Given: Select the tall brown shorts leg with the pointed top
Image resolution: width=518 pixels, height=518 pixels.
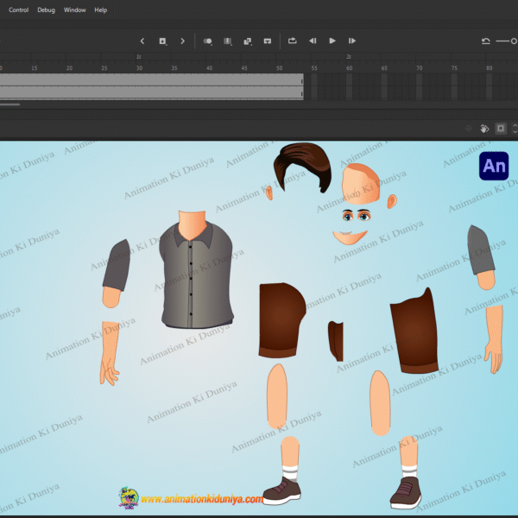Looking at the screenshot, I should pyautogui.click(x=415, y=332).
